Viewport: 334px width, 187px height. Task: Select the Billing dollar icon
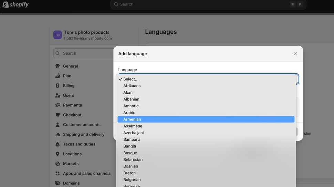[x=58, y=86]
